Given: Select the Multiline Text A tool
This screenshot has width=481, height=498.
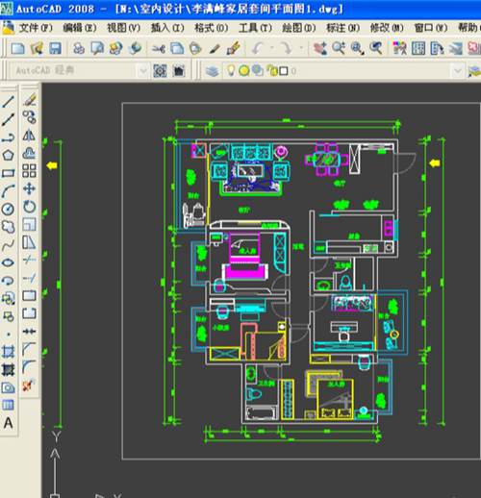Looking at the screenshot, I should click(x=8, y=423).
